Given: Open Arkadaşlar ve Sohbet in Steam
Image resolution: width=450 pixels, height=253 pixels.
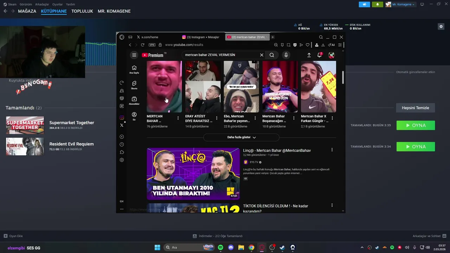Looking at the screenshot, I should (x=429, y=236).
